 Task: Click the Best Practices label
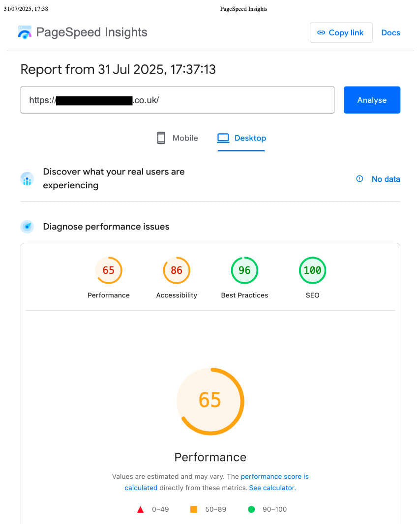click(244, 295)
